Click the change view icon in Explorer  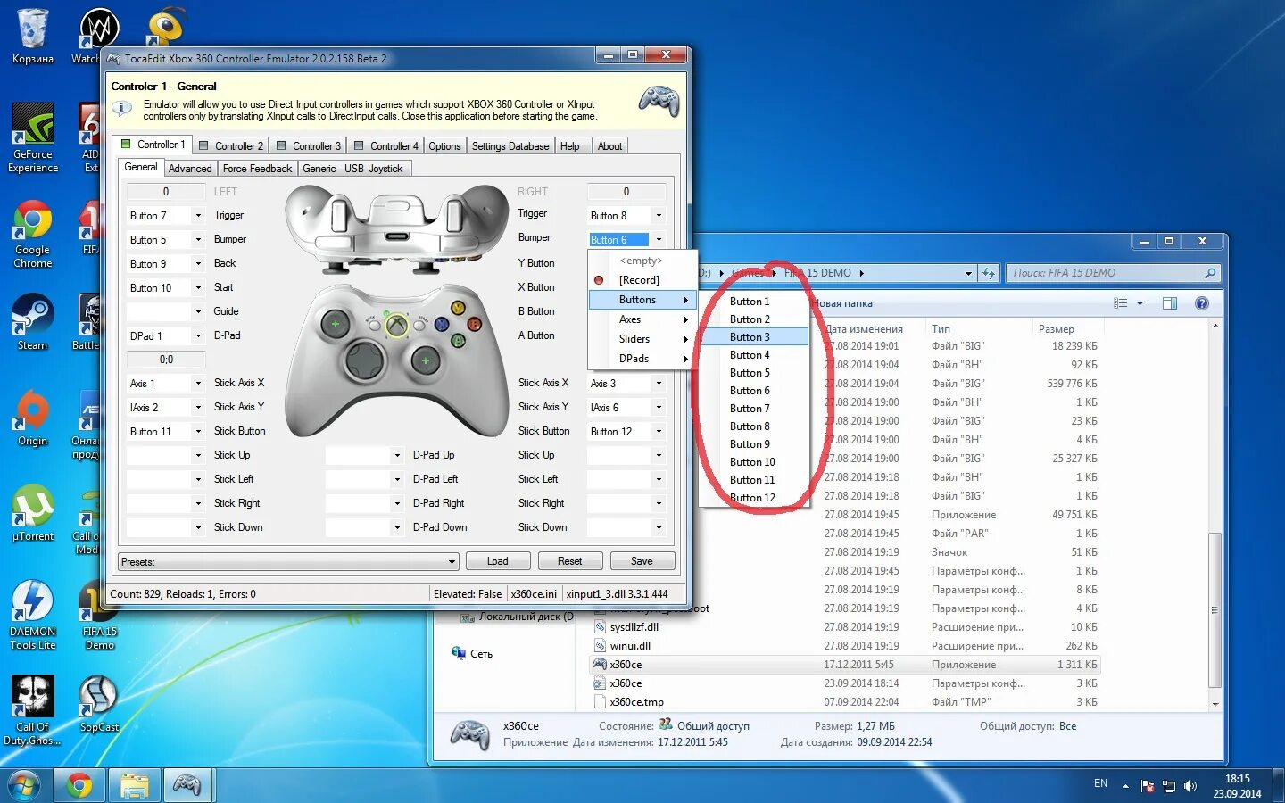pos(1121,303)
